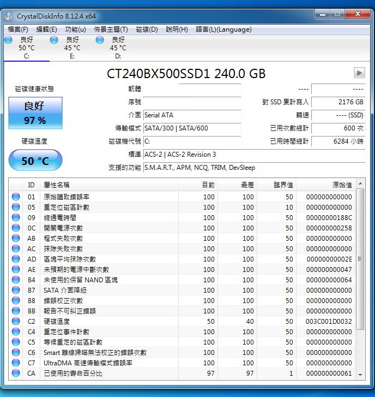Click the 良好 97 % health status button
This screenshot has height=397, width=375.
pos(35,113)
